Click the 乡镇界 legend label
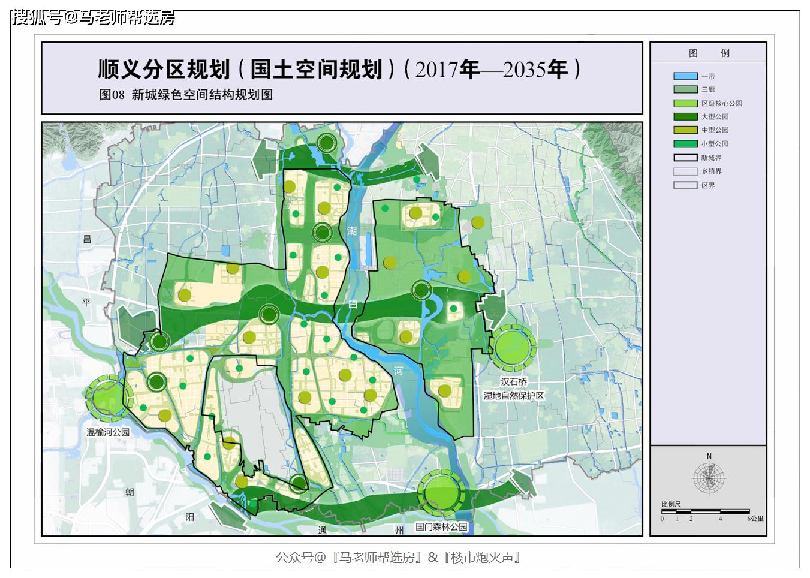810x578 pixels. pyautogui.click(x=712, y=171)
